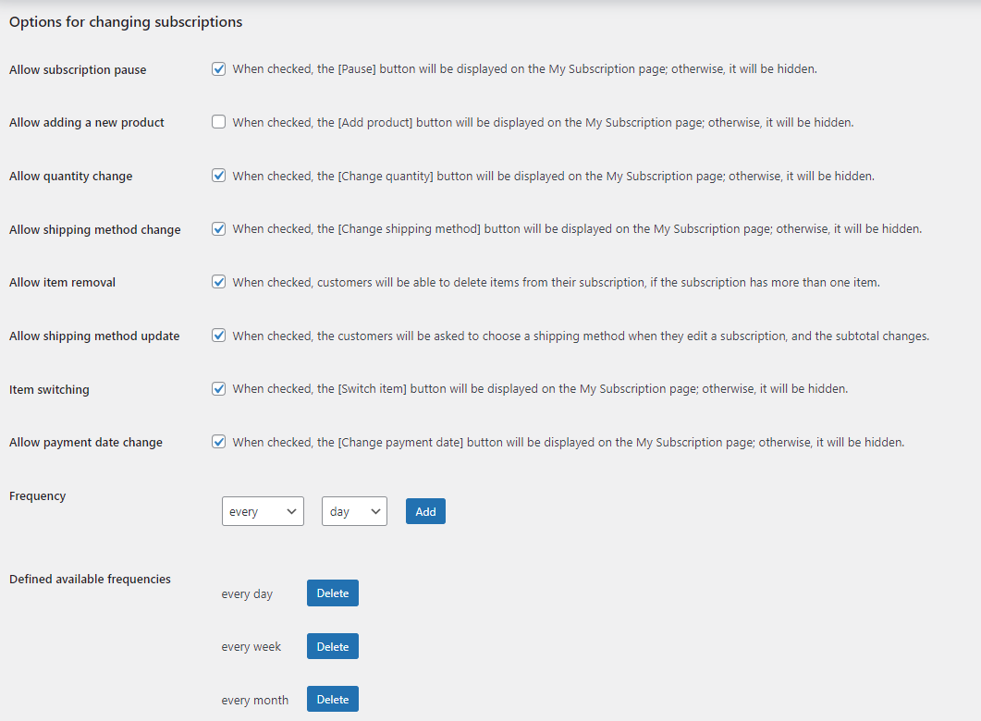Disable the Allow quantity change setting
981x721 pixels.
pos(218,175)
